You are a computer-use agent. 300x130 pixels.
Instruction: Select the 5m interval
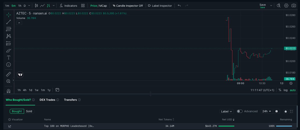click(x=13, y=5)
